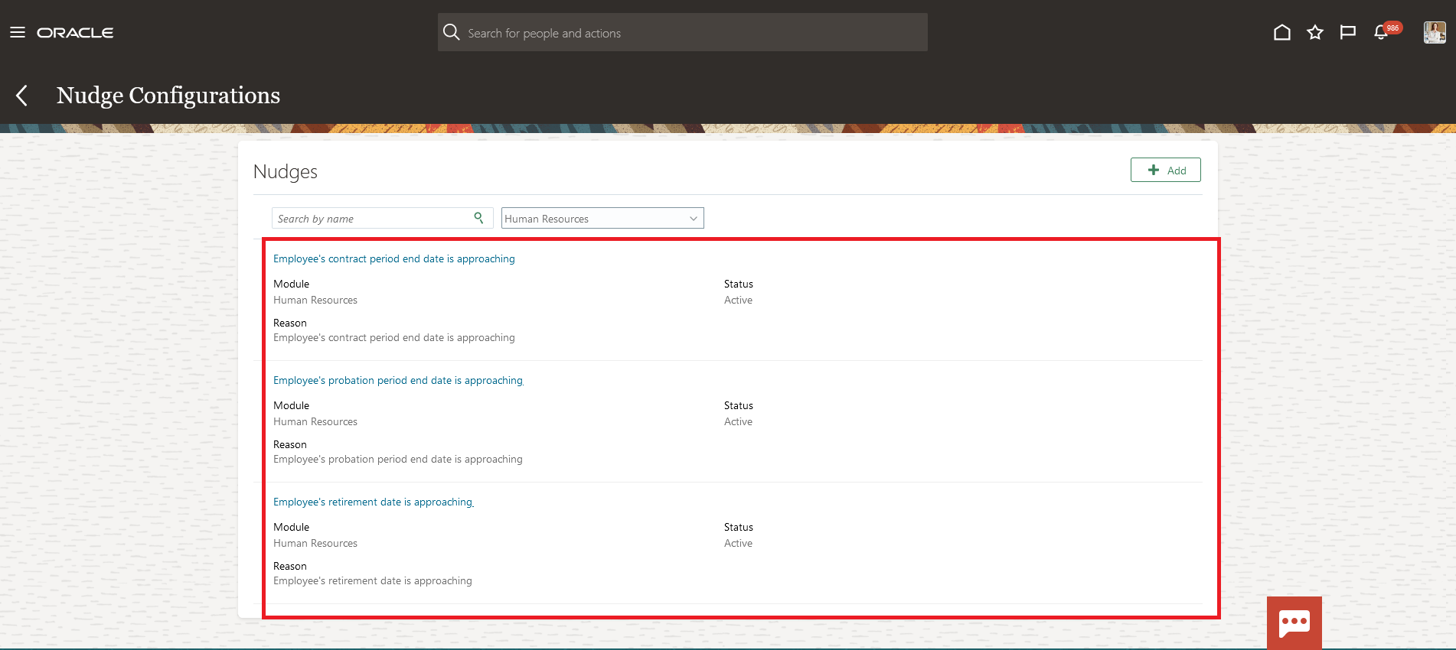The height and width of the screenshot is (650, 1456).
Task: Click the global search magnifier icon
Action: (x=452, y=32)
